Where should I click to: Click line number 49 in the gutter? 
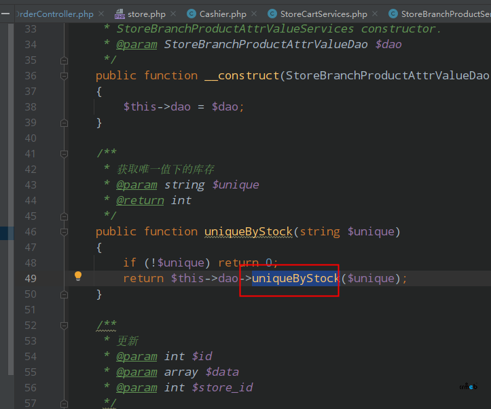pos(31,279)
